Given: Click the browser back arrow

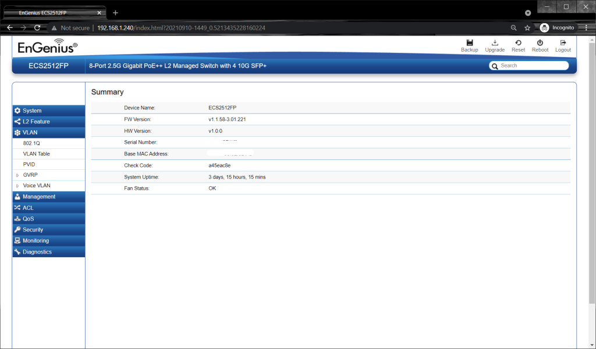Looking at the screenshot, I should point(10,28).
